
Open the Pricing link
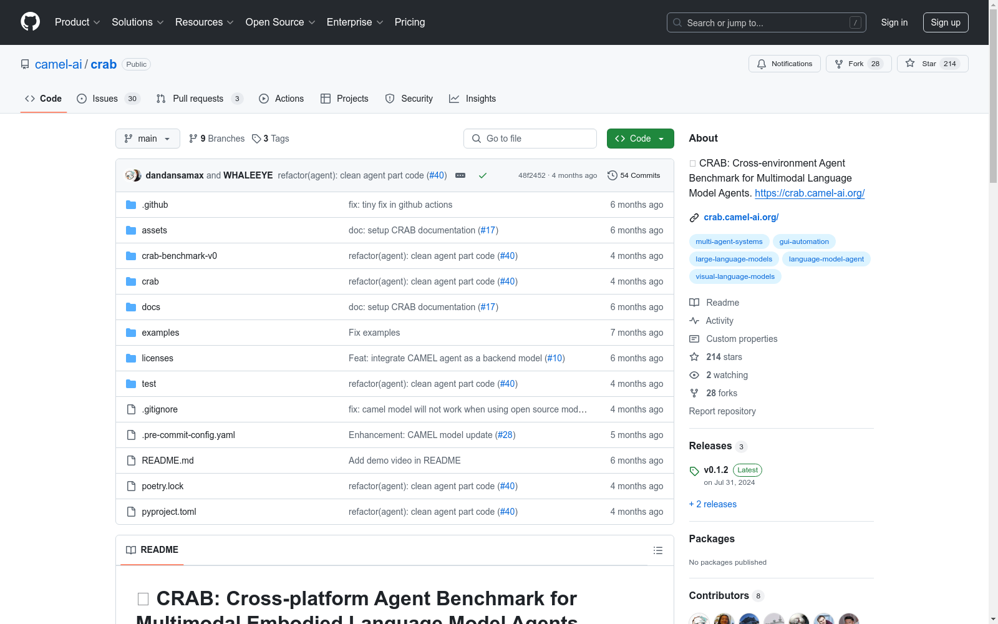(410, 22)
